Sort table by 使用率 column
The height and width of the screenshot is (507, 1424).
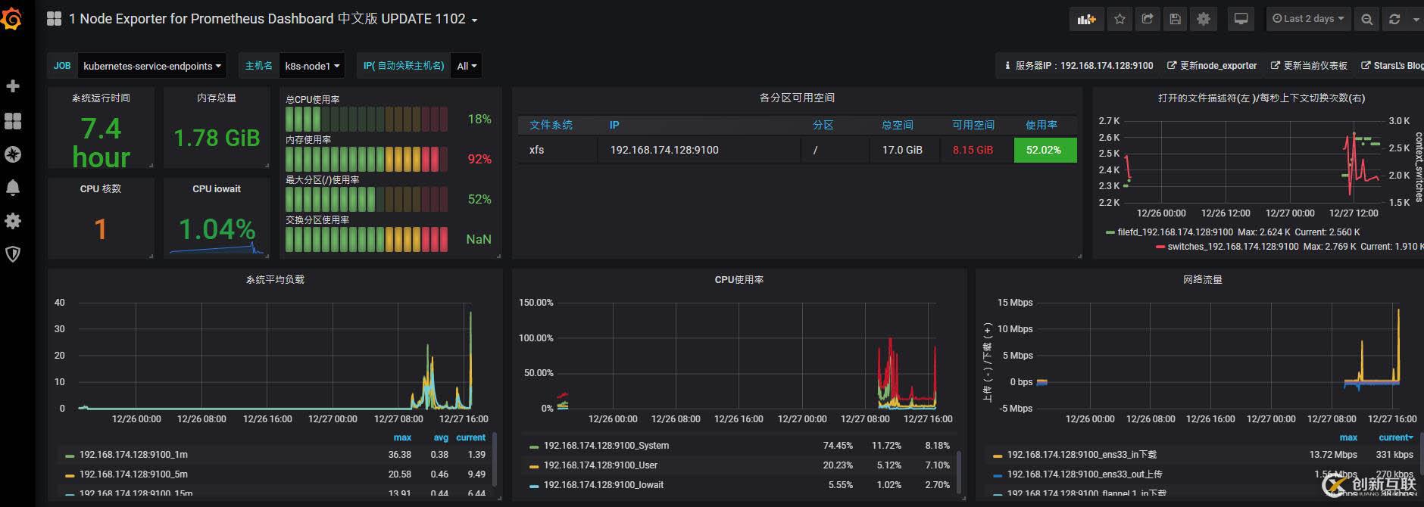[x=1041, y=125]
